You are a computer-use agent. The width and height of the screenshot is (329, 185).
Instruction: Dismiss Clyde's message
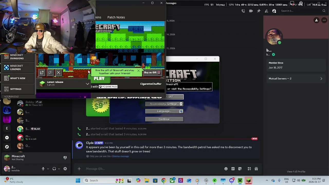120,156
